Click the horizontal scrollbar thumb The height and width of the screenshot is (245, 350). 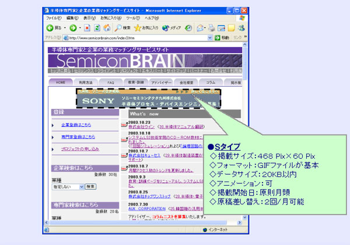[x=138, y=222]
